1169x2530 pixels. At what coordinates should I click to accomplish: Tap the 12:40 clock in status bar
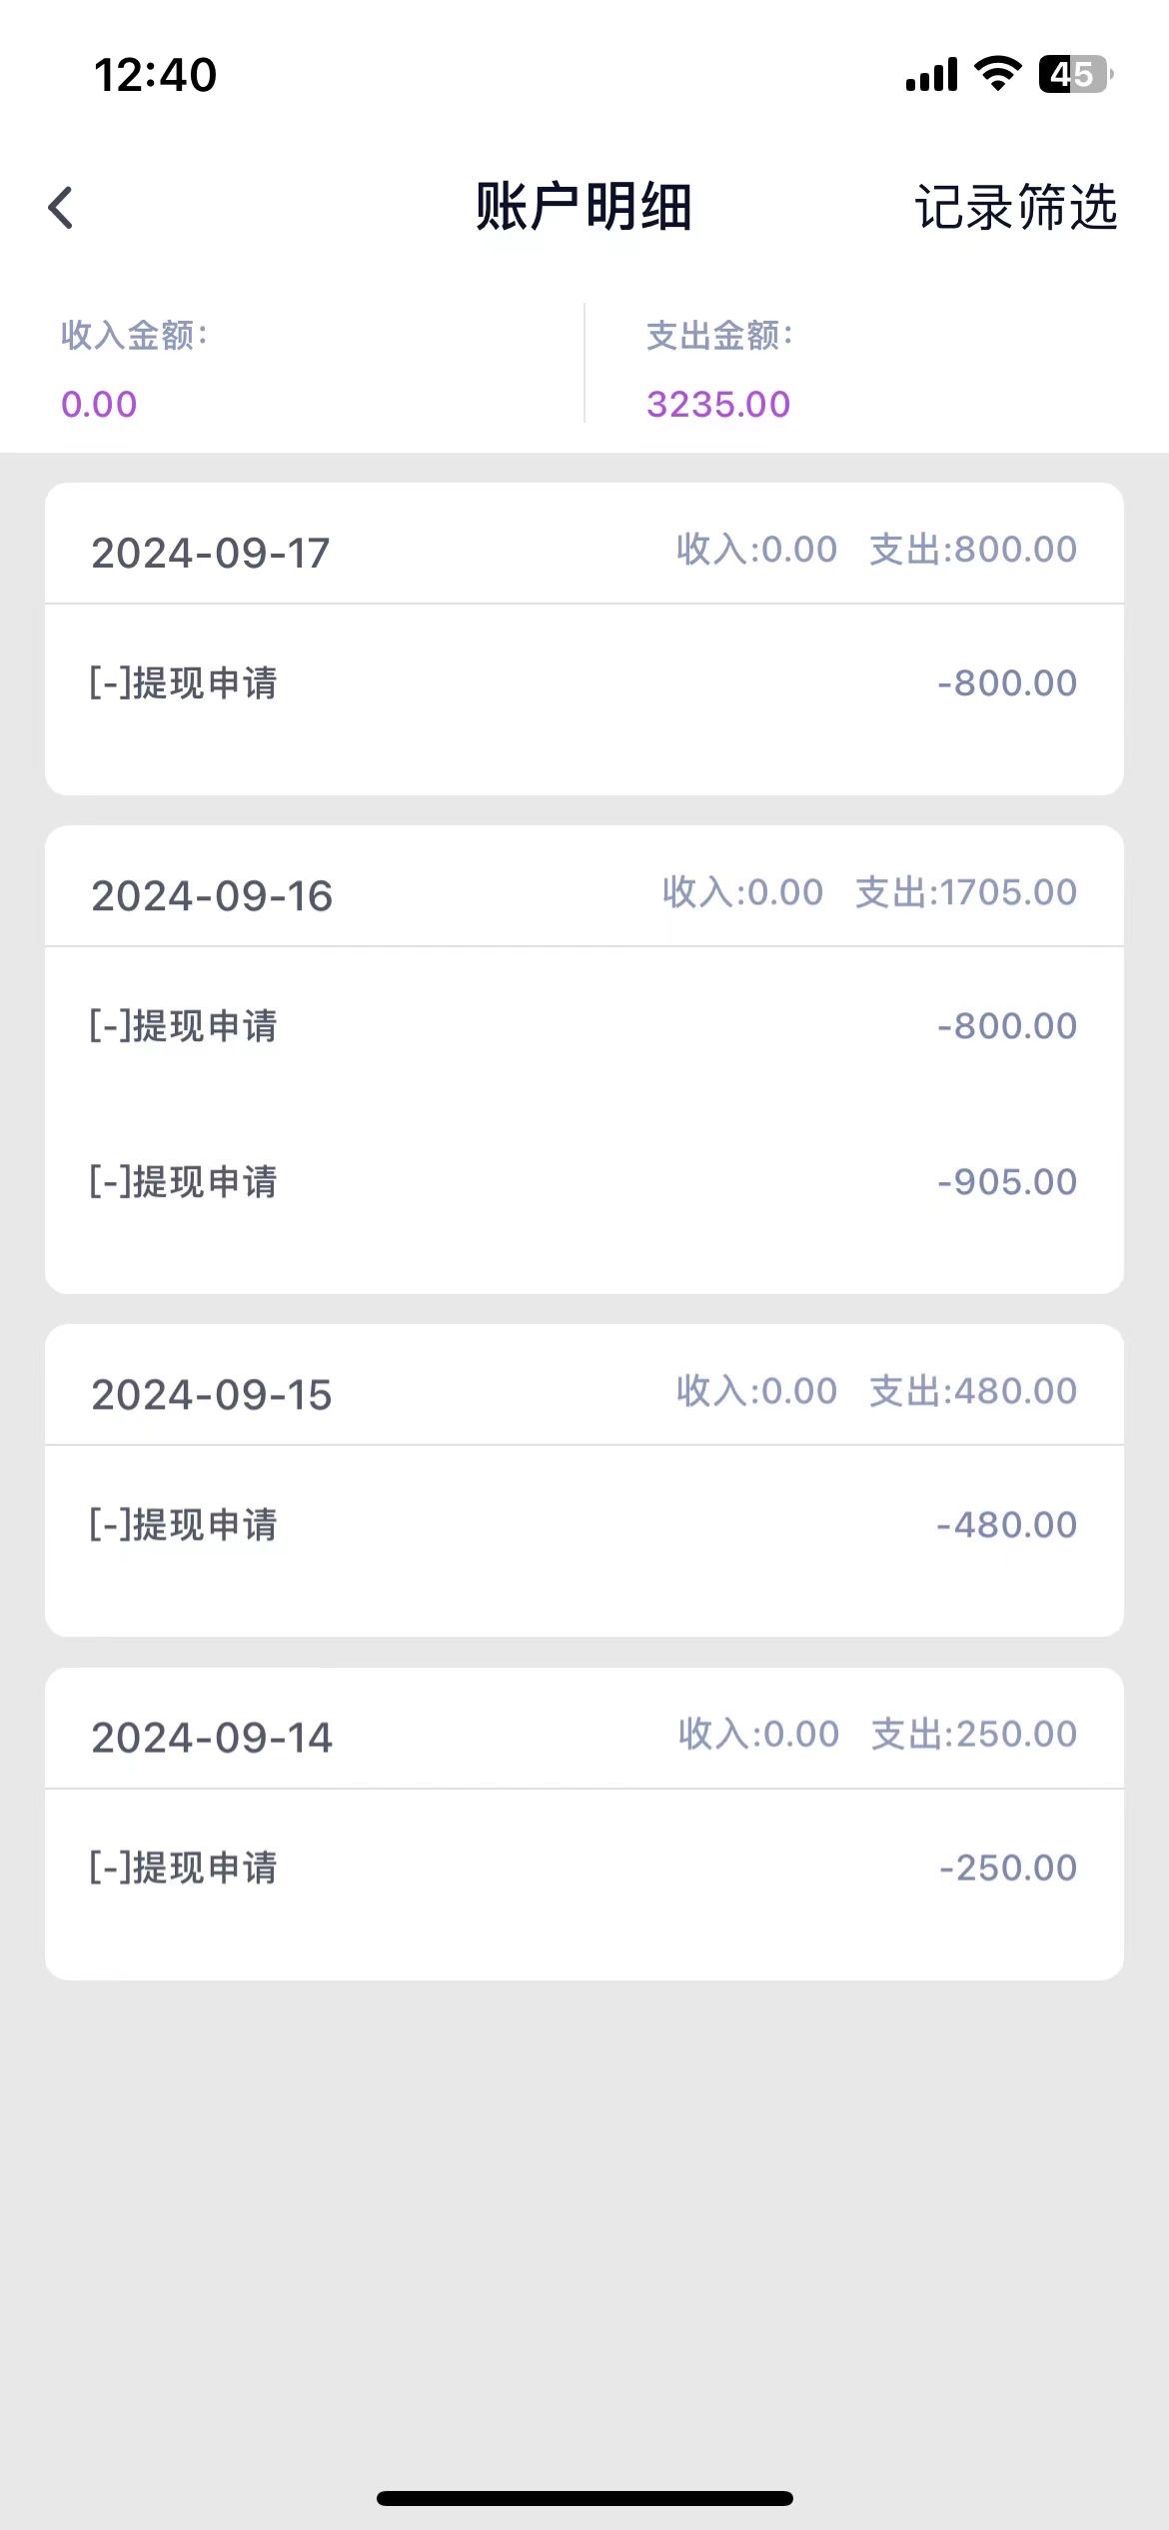[x=155, y=75]
